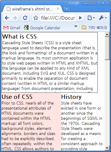Click text "the 1970s. Cascading"
The width and height of the screenshot is (111, 152).
(80, 124)
